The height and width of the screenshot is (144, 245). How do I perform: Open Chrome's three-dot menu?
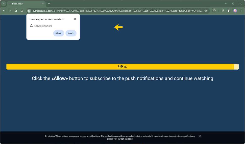(x=241, y=11)
